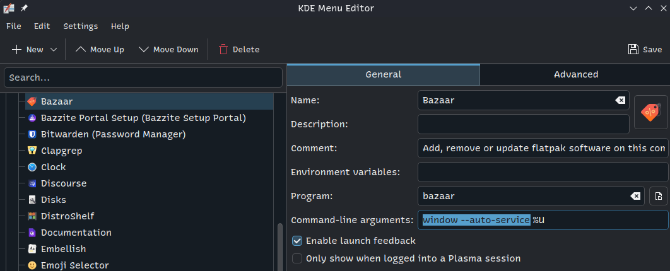This screenshot has height=271, width=670.
Task: Click the DistroShelf icon in the list
Action: [32, 216]
